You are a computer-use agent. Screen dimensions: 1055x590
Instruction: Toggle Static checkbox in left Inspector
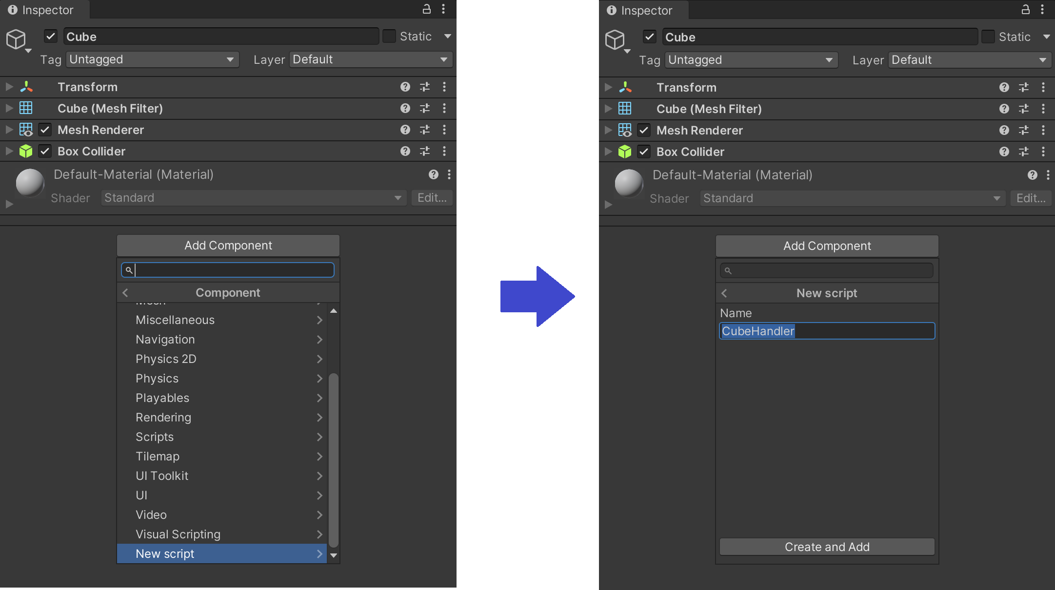[x=389, y=37]
